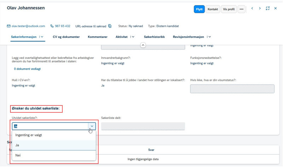Screen dimensions: 283x168
Task: Open the more options ellipsis menu
Action: click(x=242, y=9)
